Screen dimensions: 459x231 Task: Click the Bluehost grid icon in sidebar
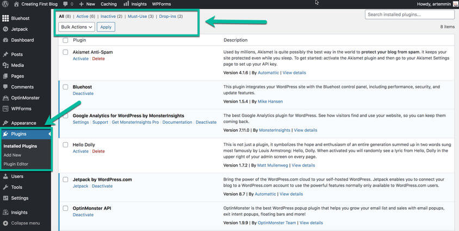click(5, 18)
